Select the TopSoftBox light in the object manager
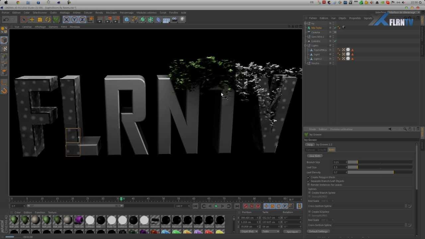The height and width of the screenshot is (239, 425). click(x=320, y=50)
